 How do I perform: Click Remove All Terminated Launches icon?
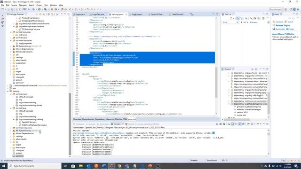224,124
